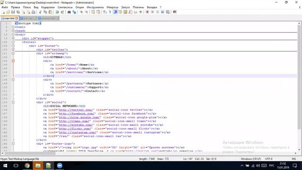Open Chrome from the taskbar
The width and height of the screenshot is (302, 170).
(x=27, y=166)
